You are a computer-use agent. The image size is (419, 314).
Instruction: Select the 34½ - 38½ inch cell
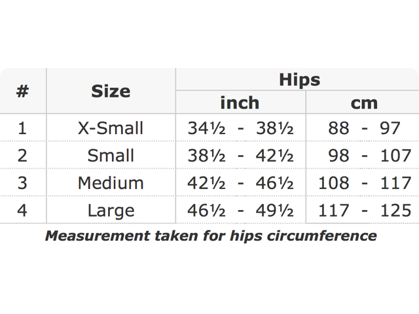tap(240, 128)
